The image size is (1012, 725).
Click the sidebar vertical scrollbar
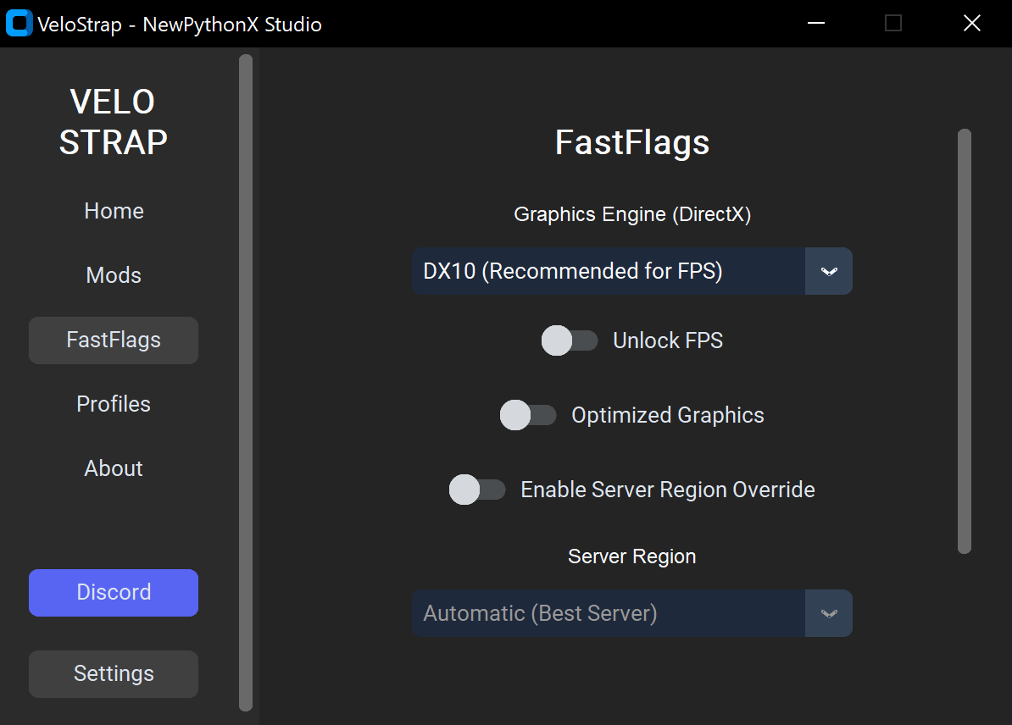pos(246,381)
